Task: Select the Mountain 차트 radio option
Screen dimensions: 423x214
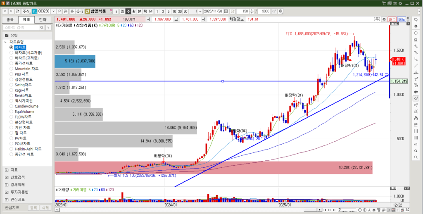Action: [x=12, y=69]
